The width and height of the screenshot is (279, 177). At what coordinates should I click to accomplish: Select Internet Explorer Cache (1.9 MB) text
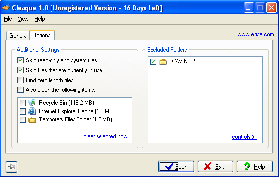[x=76, y=111]
